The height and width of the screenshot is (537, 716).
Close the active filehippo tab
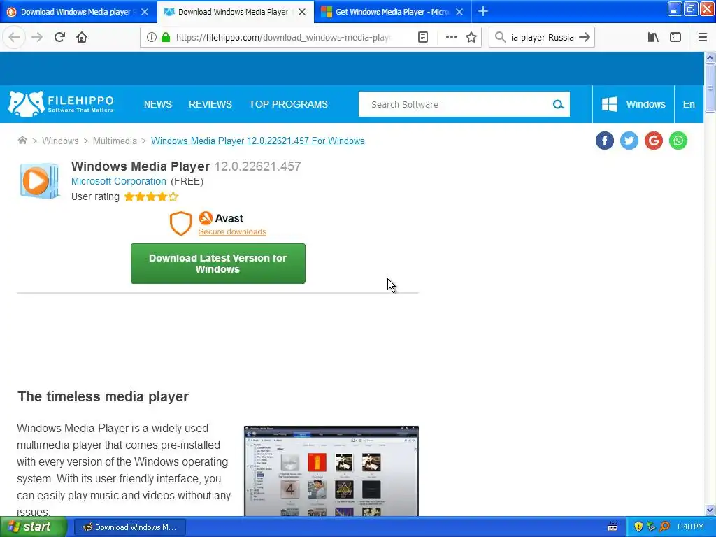point(302,12)
